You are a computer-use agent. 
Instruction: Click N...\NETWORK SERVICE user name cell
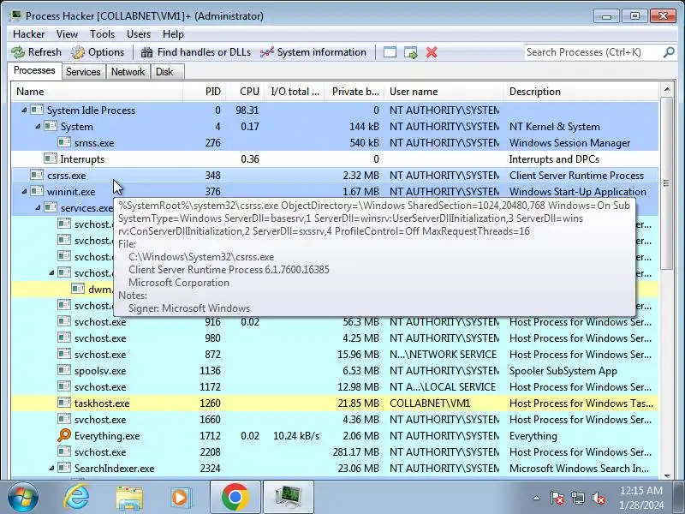point(443,354)
